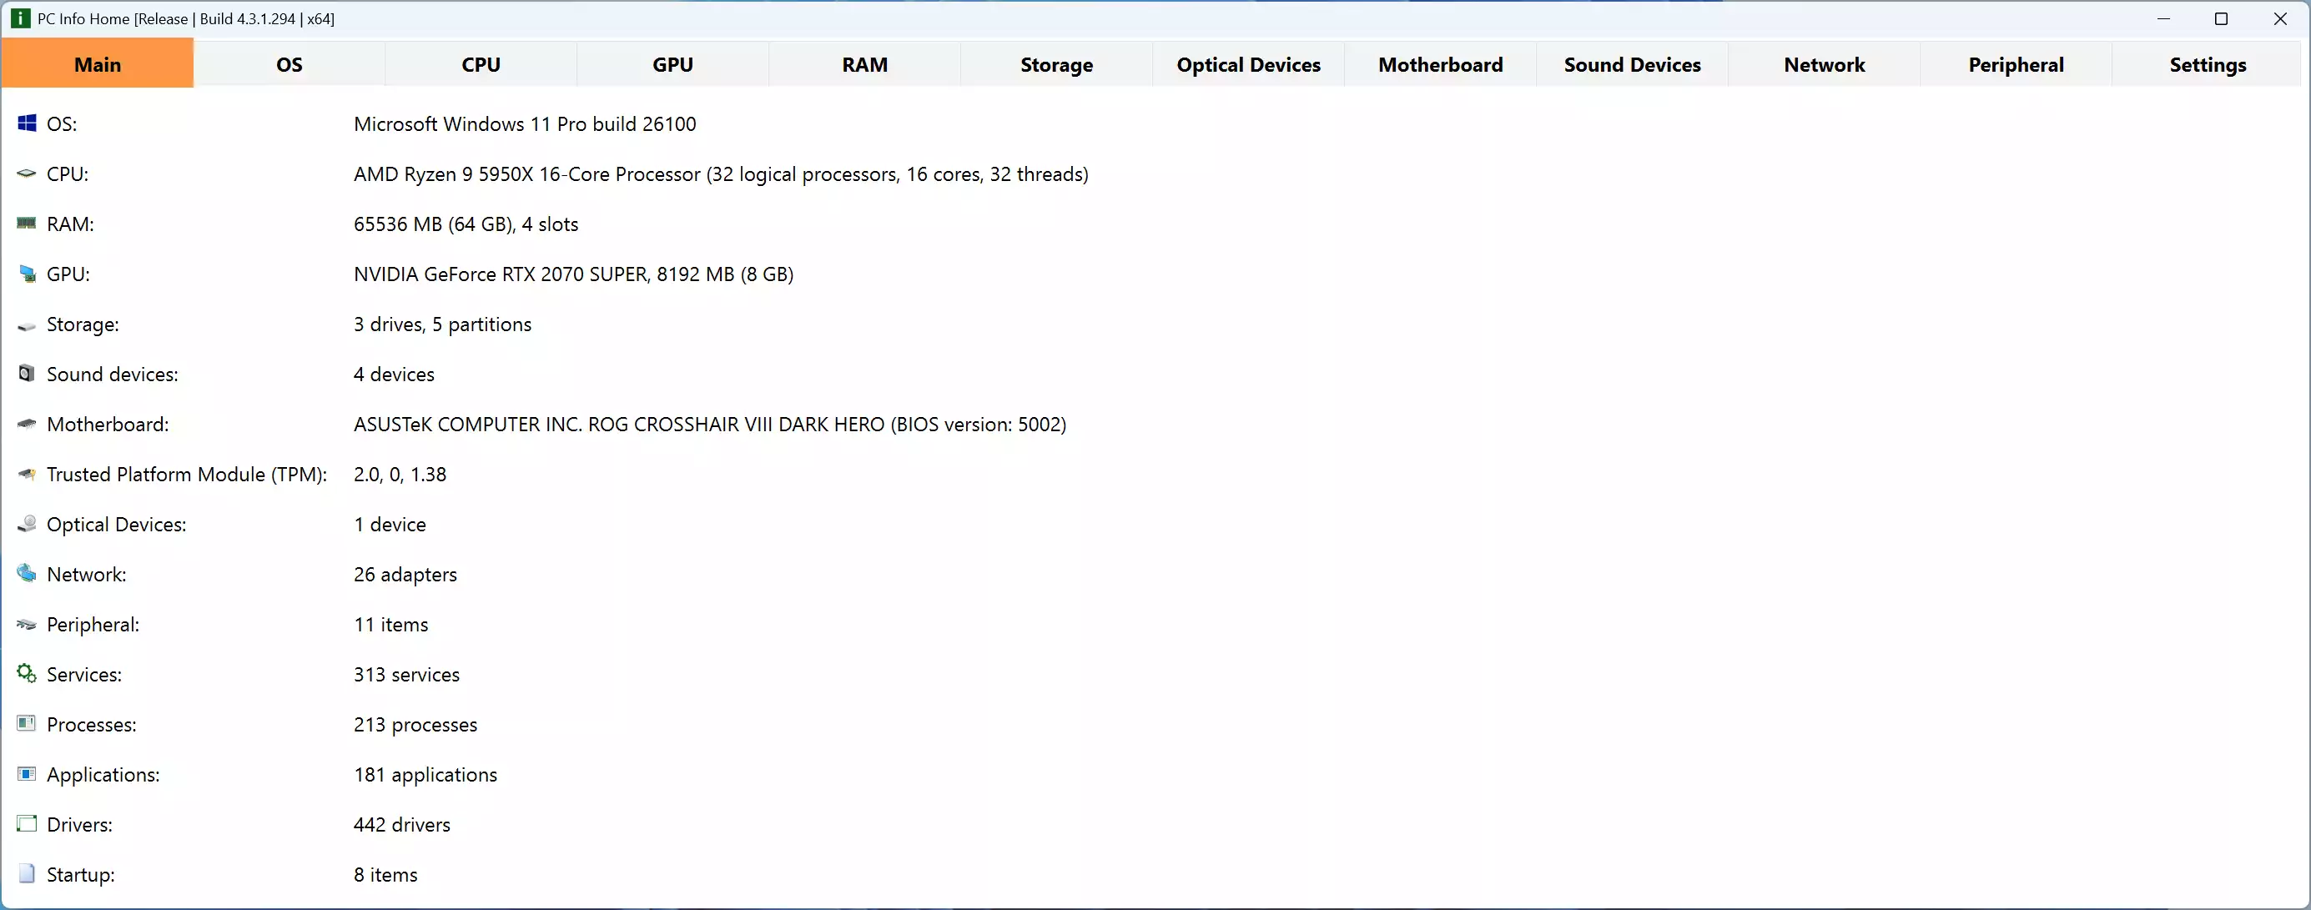The image size is (2311, 910).
Task: Click the 'Sound devices:' label
Action: (x=112, y=374)
